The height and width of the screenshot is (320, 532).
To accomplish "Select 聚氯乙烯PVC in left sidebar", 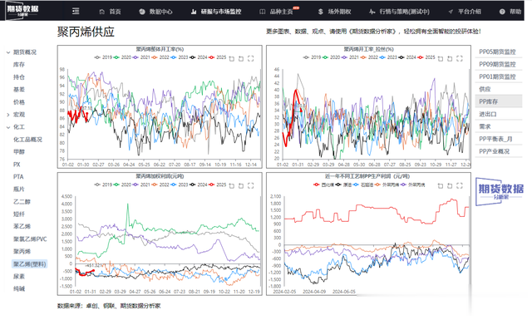I will pyautogui.click(x=30, y=239).
